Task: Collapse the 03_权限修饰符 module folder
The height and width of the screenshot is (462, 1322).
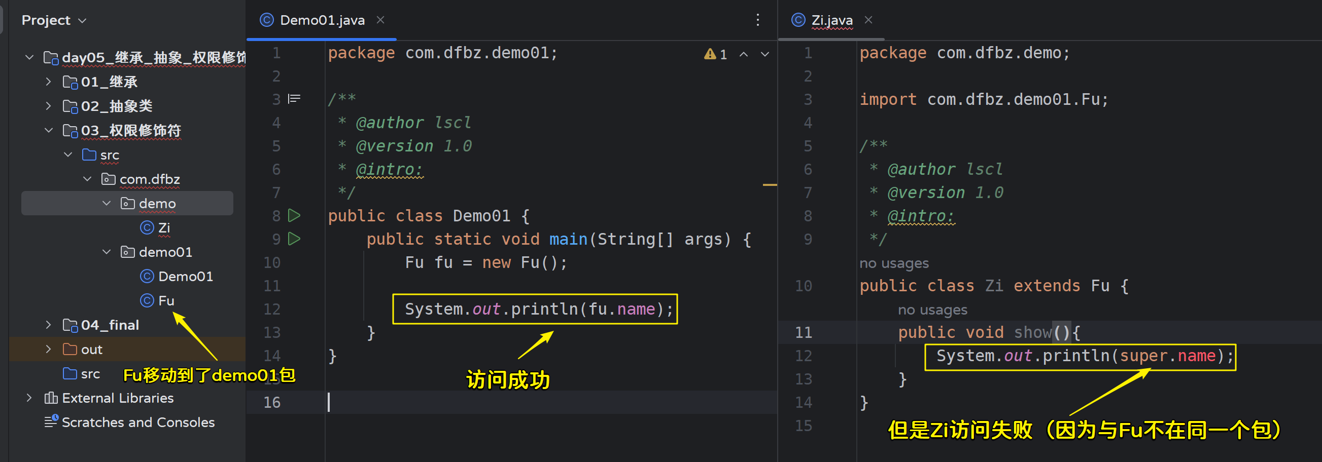Action: click(48, 130)
